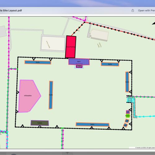Click the bottom blue Stalls strip
Viewport: 155px width, 155px height.
(x=92, y=125)
